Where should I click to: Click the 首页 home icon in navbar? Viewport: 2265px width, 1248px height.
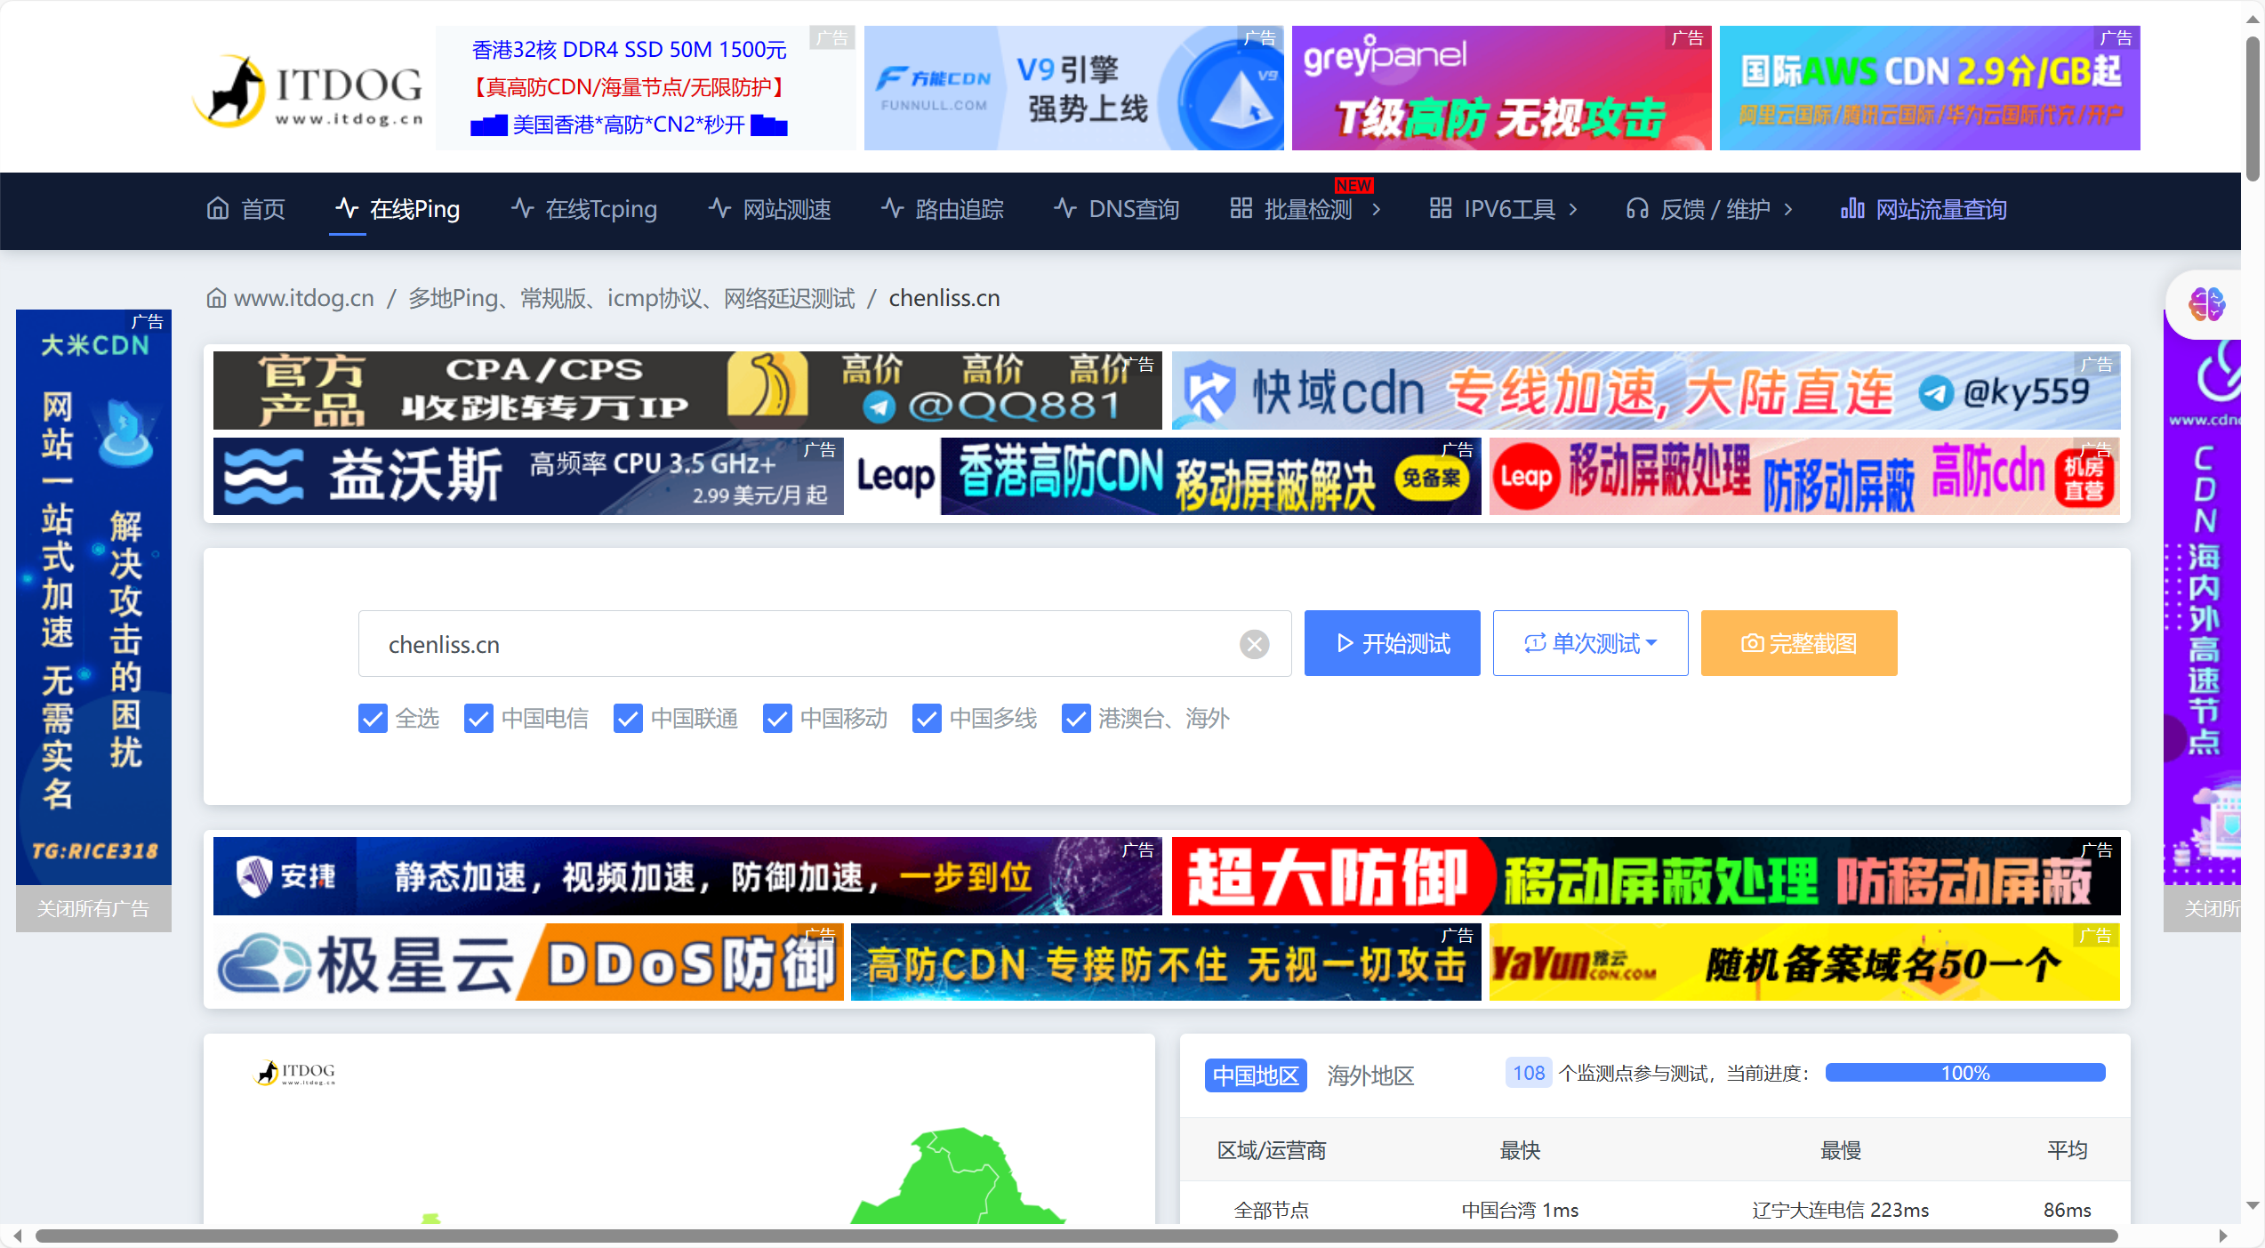pyautogui.click(x=218, y=209)
